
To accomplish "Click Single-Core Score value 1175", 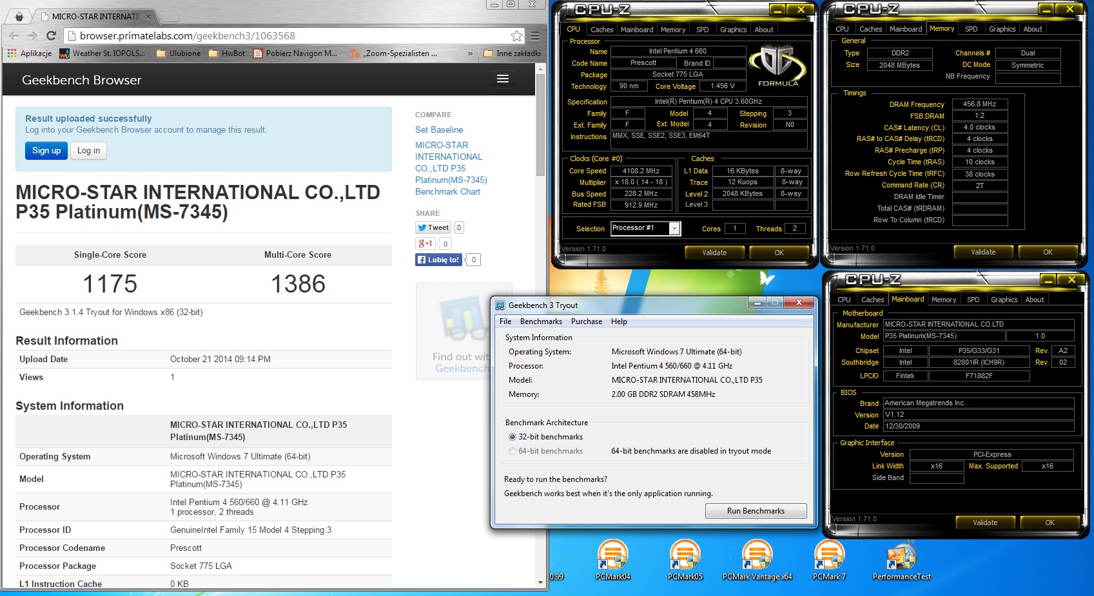I will coord(110,284).
